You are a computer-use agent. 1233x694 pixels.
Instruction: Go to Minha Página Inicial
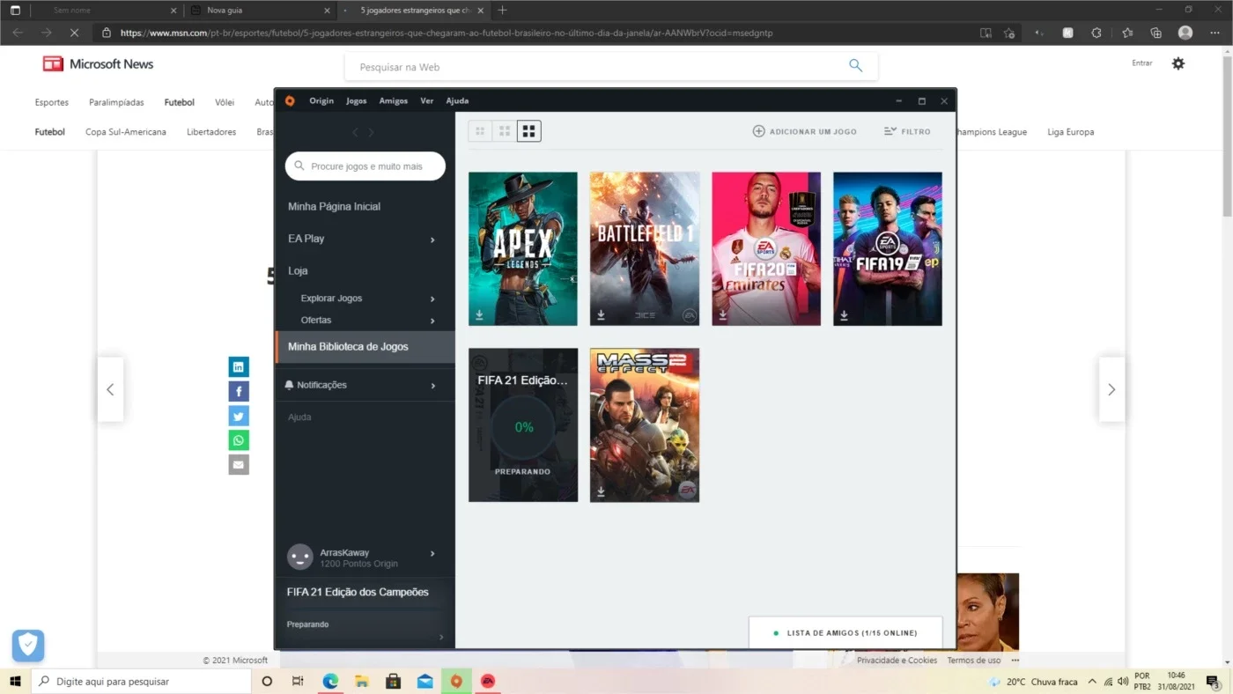click(334, 206)
